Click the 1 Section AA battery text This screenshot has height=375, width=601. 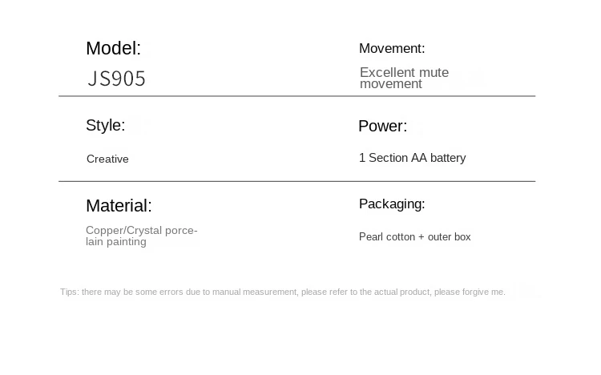tap(413, 158)
